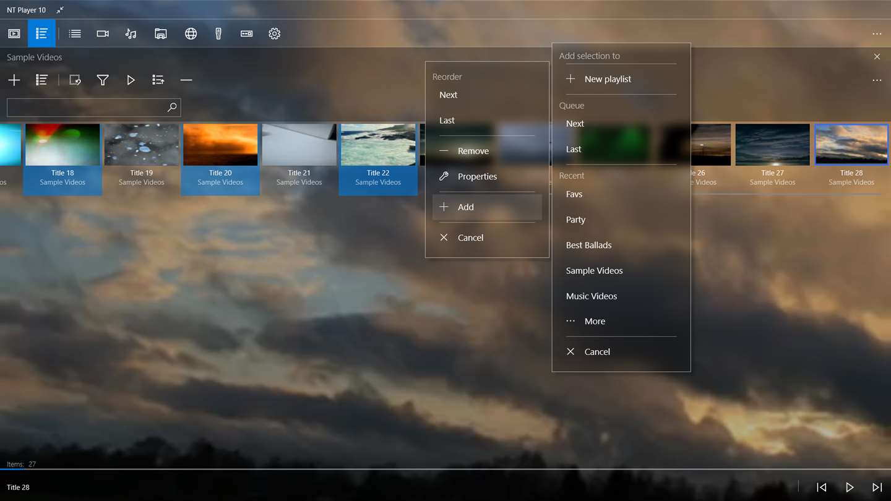Open the funnel filter icon
This screenshot has width=891, height=501.
[x=103, y=80]
